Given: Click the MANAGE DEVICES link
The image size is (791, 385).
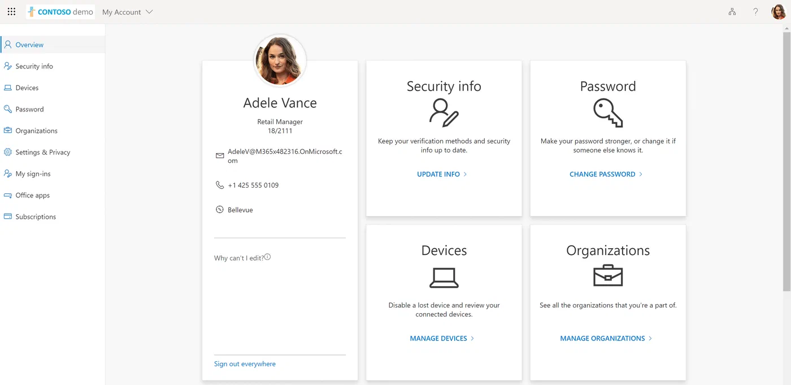Looking at the screenshot, I should (x=442, y=338).
